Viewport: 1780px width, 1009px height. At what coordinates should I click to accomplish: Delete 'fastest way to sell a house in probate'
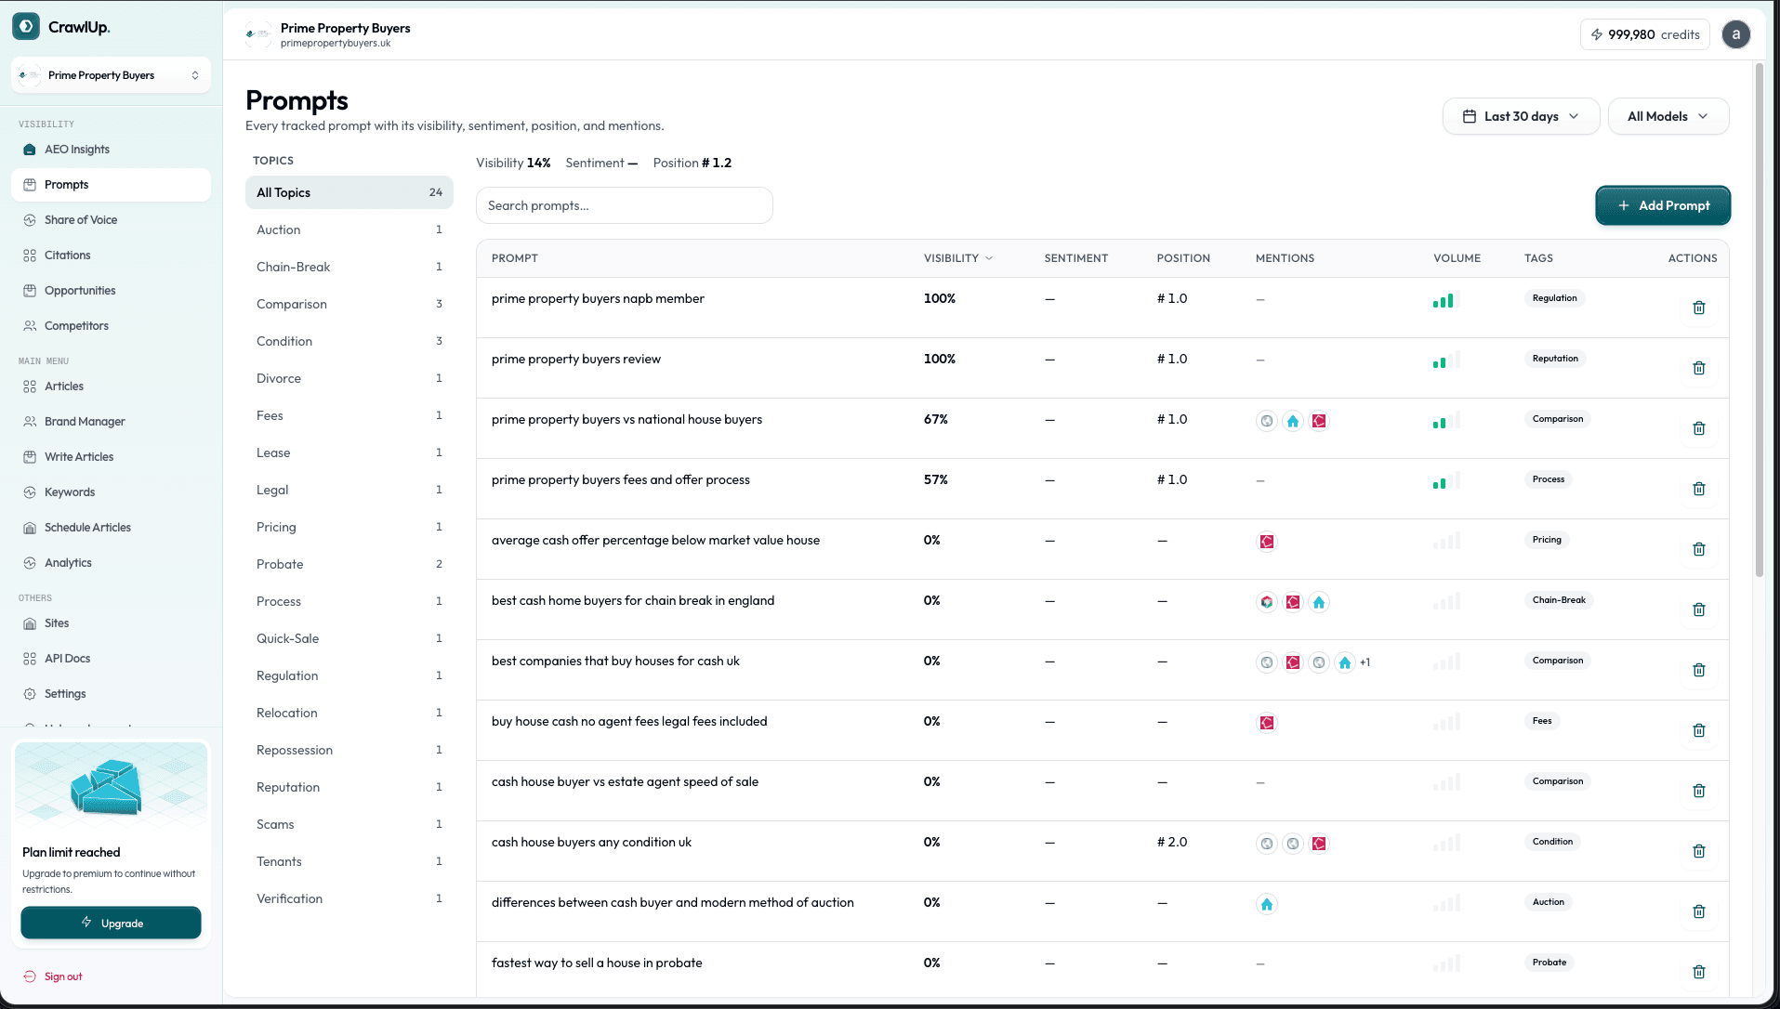click(x=1699, y=972)
